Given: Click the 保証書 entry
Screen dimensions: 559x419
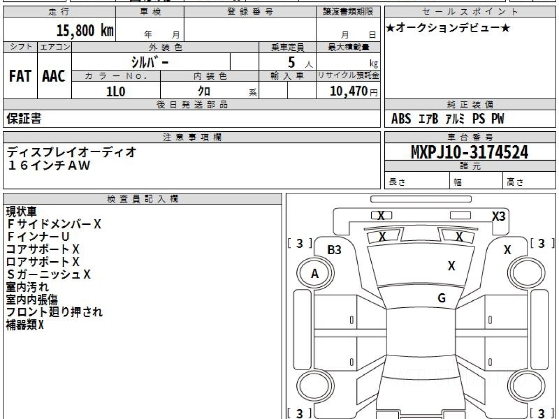Looking at the screenshot, I should tap(24, 119).
